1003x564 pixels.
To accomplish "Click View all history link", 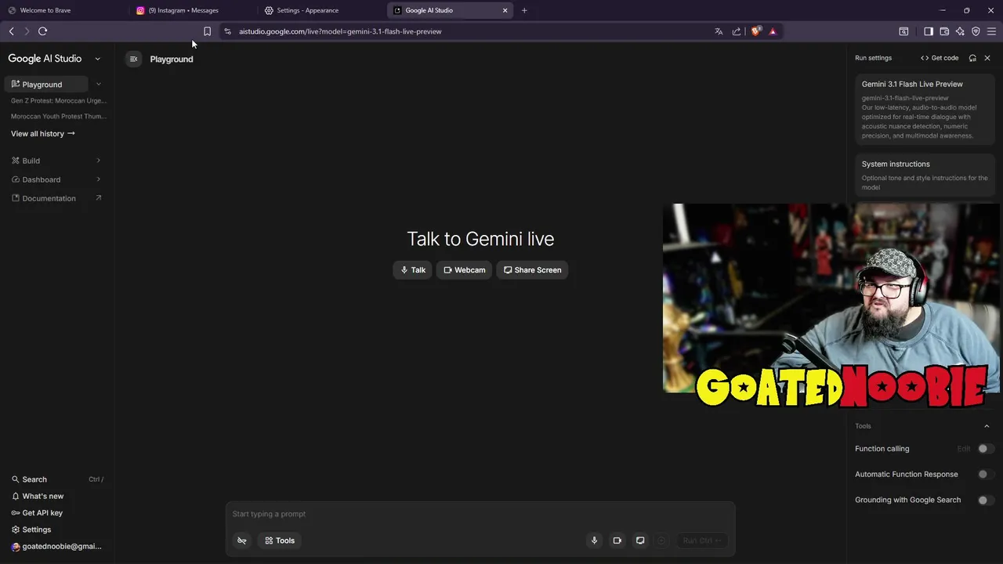I will pos(42,133).
